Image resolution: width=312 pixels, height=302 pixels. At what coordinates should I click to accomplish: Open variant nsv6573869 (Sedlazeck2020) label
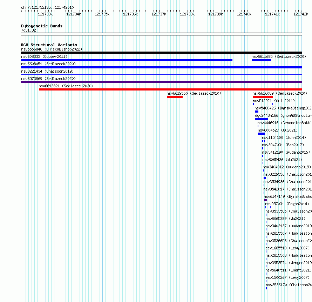[x=48, y=79]
